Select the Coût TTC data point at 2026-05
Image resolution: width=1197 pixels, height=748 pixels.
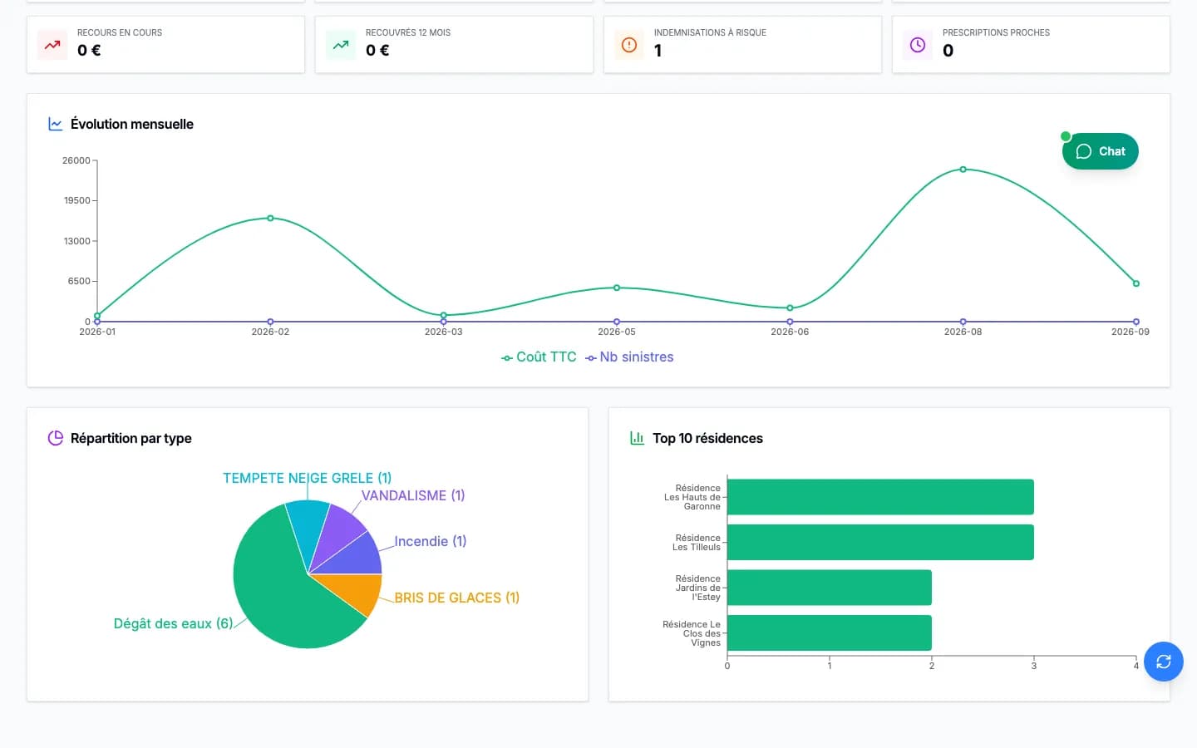click(617, 288)
